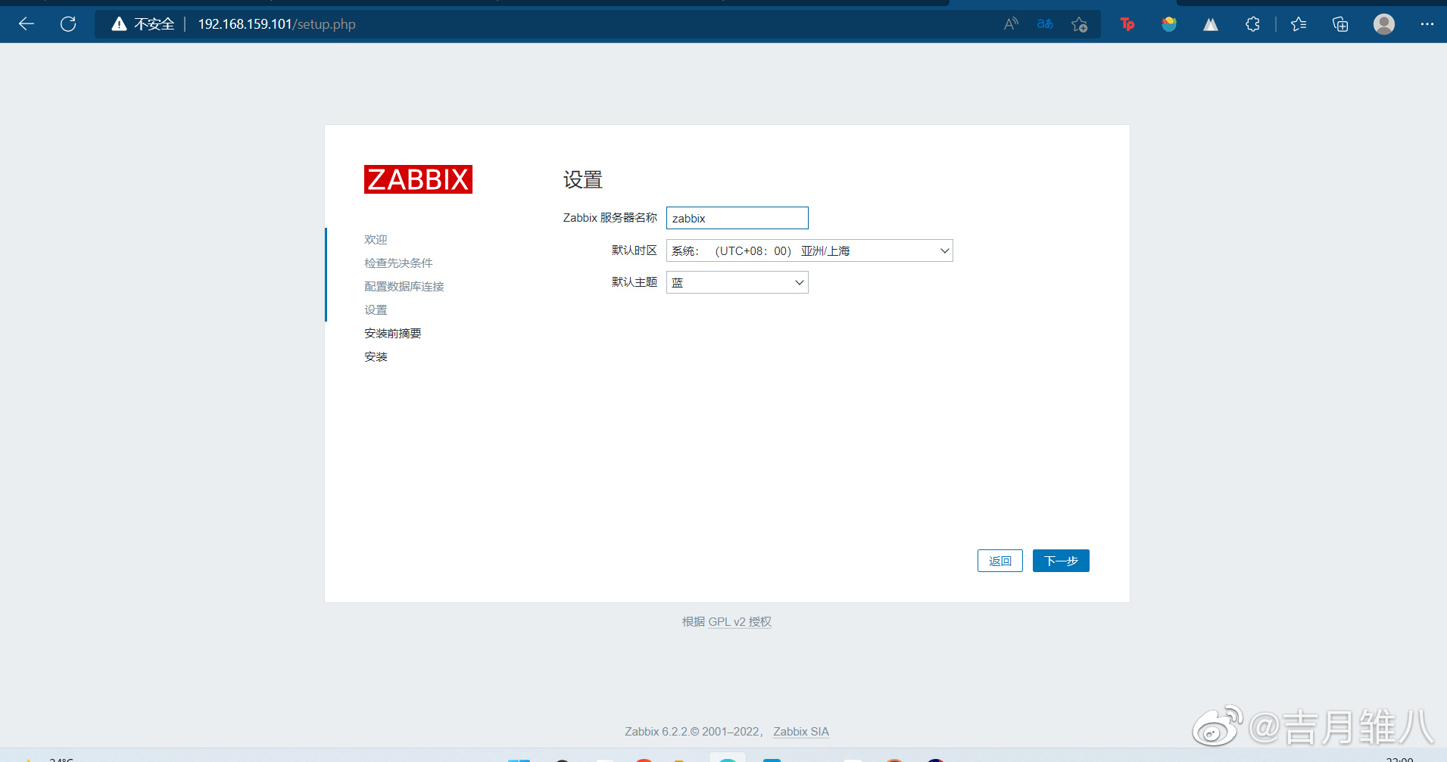The image size is (1447, 762).
Task: Open the Extensions puzzle icon
Action: (1252, 24)
